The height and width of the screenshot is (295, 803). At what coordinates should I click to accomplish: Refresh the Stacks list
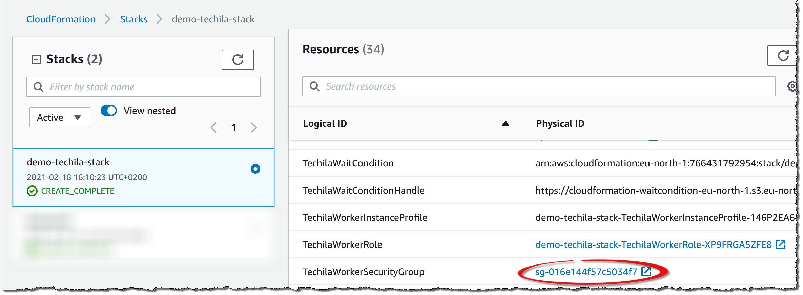[x=238, y=60]
